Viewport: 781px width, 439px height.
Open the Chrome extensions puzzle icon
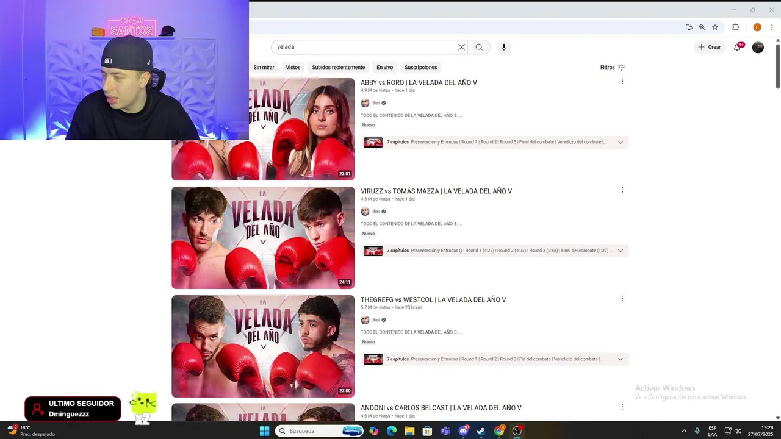(x=735, y=27)
